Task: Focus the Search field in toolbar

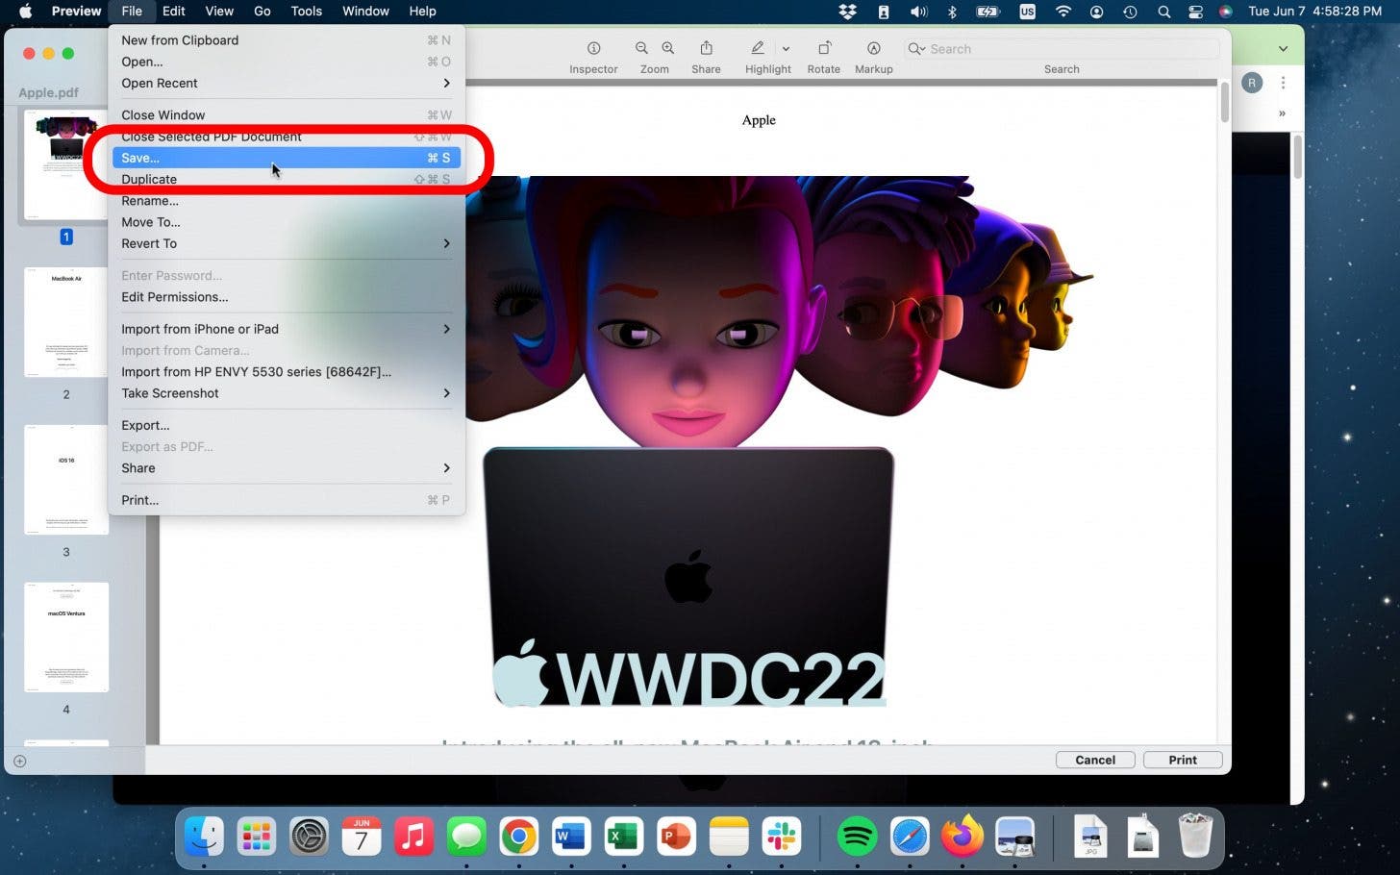Action: tap(1062, 49)
